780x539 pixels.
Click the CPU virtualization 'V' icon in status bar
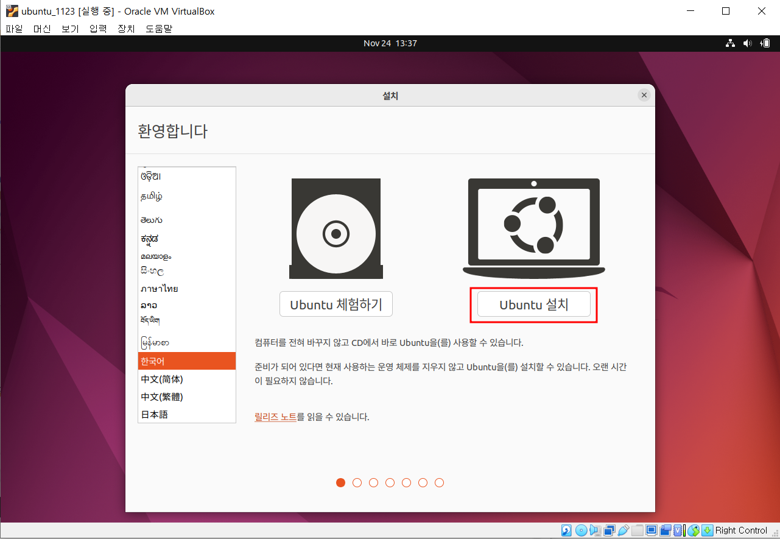point(678,530)
